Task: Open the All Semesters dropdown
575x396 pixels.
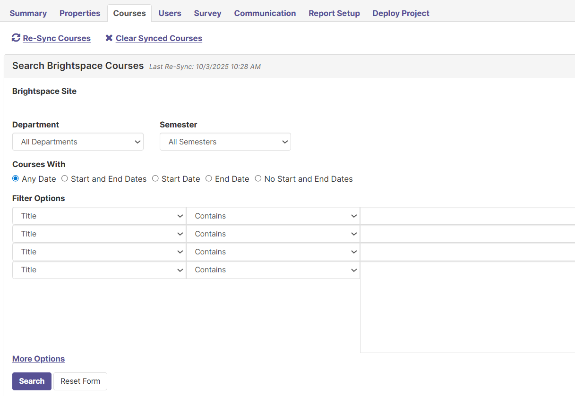Action: click(x=225, y=142)
